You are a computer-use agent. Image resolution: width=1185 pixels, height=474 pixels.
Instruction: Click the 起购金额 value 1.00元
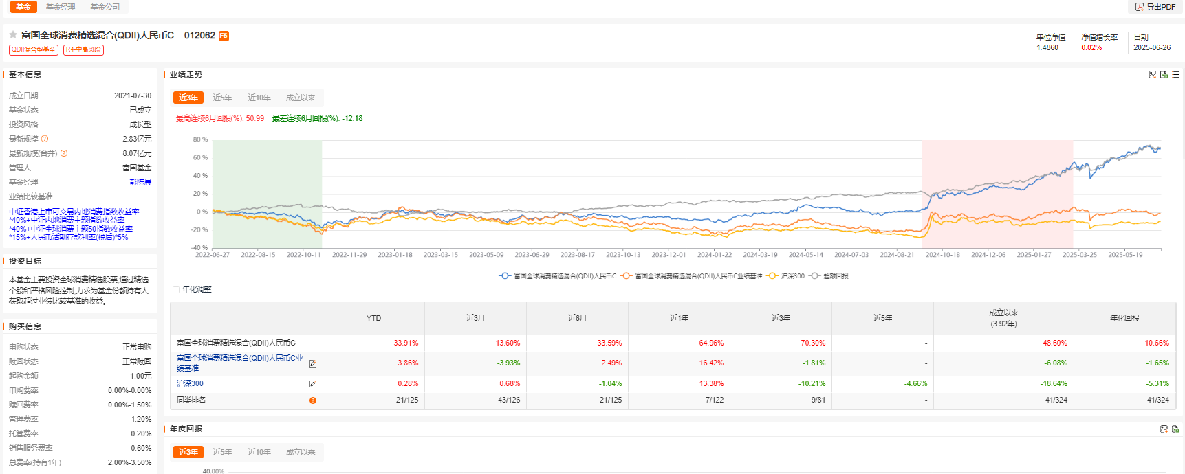(x=141, y=376)
